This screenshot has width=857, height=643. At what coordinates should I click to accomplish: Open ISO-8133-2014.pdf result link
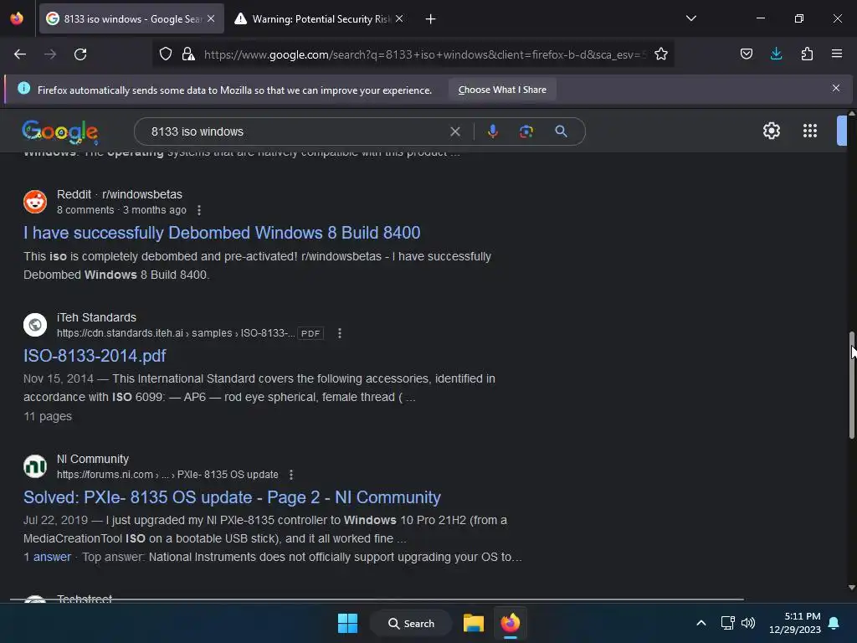[95, 356]
